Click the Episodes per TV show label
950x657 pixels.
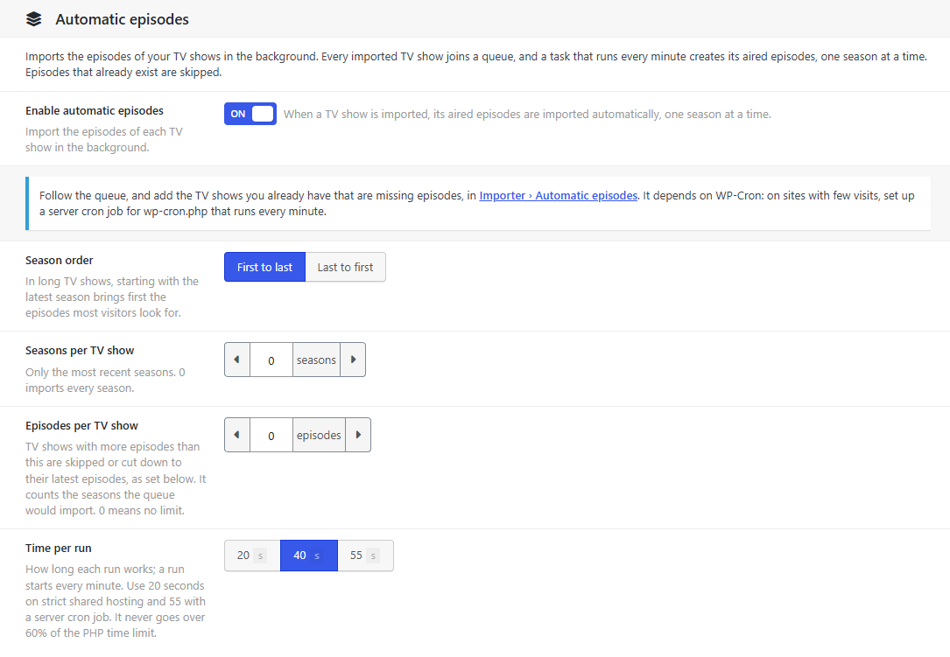(81, 426)
